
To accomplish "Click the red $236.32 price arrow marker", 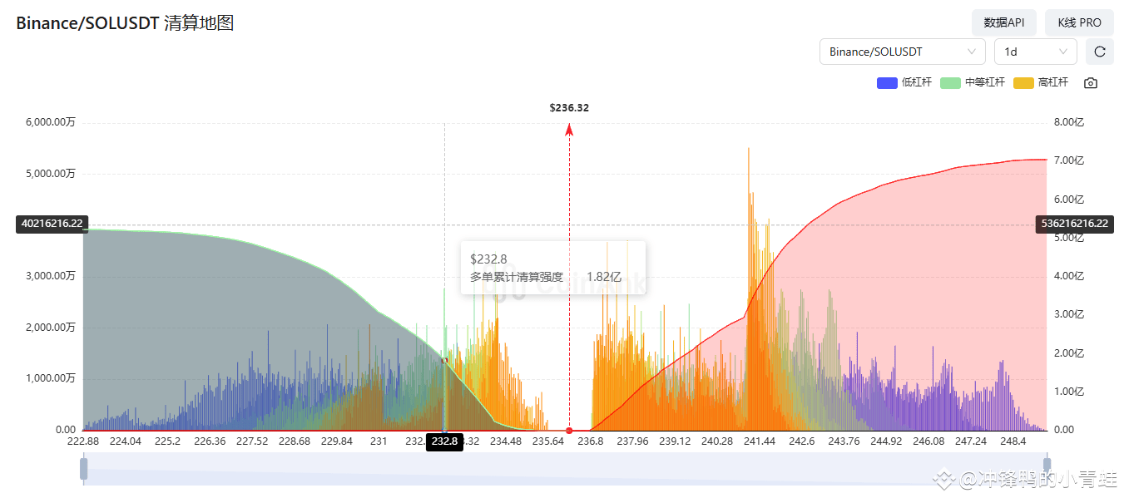I will tap(568, 129).
